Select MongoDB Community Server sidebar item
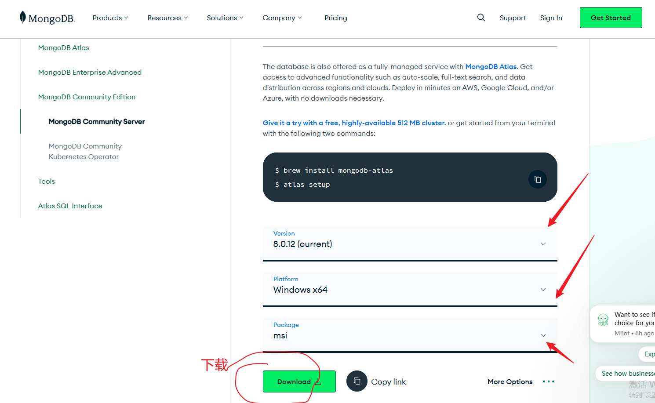The height and width of the screenshot is (403, 655). click(x=97, y=121)
